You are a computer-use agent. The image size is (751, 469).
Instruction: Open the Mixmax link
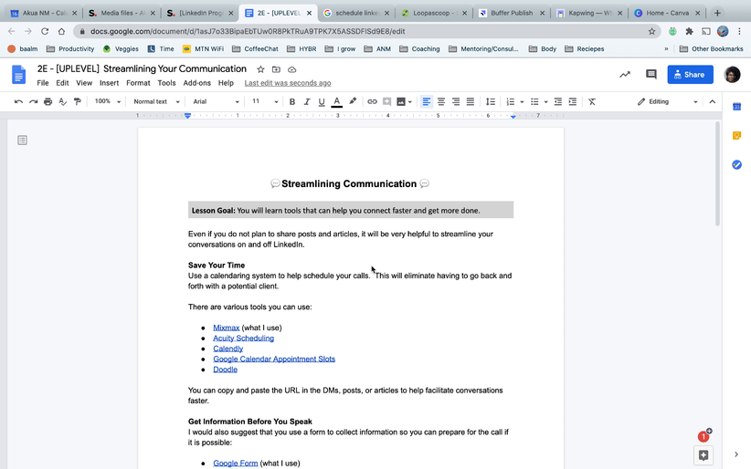226,328
